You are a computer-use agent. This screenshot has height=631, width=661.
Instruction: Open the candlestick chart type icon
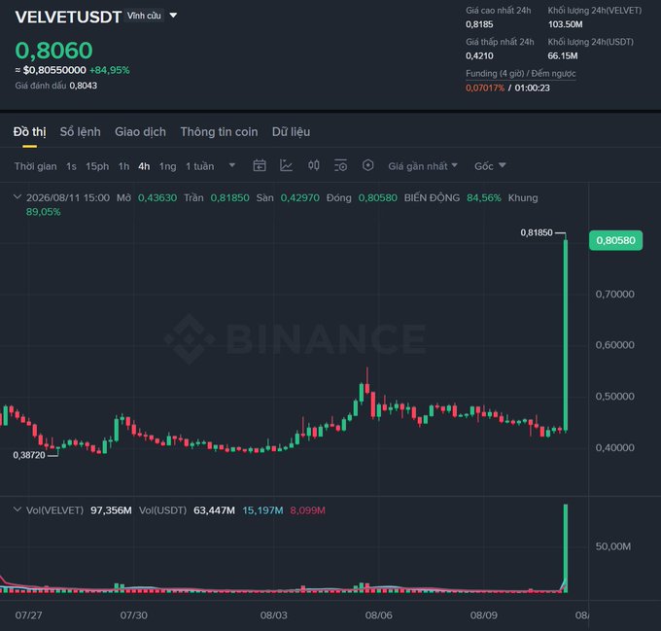click(314, 165)
